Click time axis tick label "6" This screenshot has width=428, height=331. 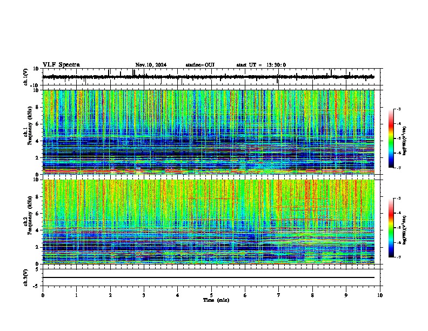pyautogui.click(x=245, y=295)
